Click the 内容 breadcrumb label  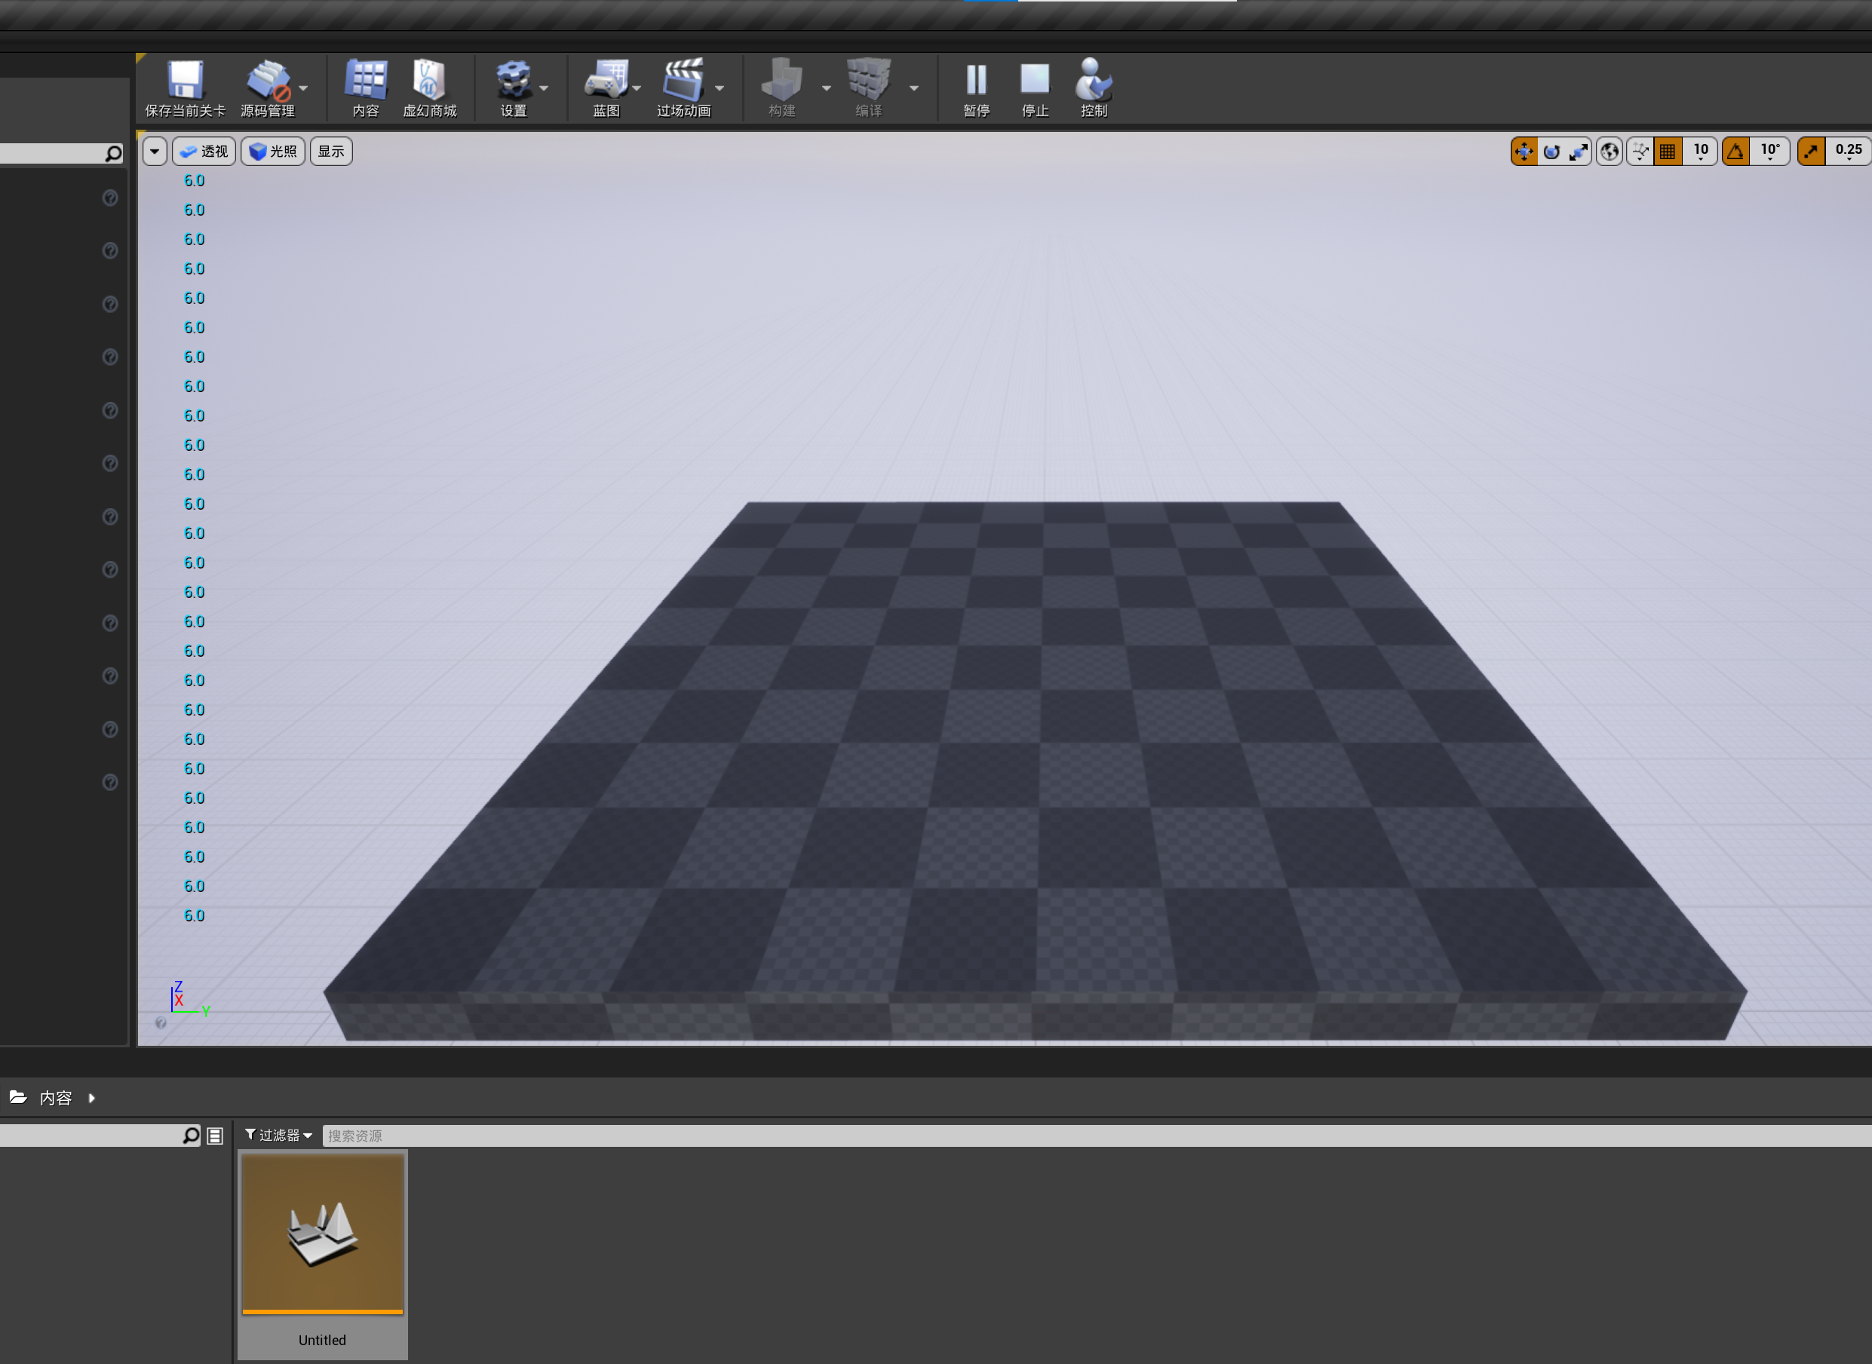[x=56, y=1098]
